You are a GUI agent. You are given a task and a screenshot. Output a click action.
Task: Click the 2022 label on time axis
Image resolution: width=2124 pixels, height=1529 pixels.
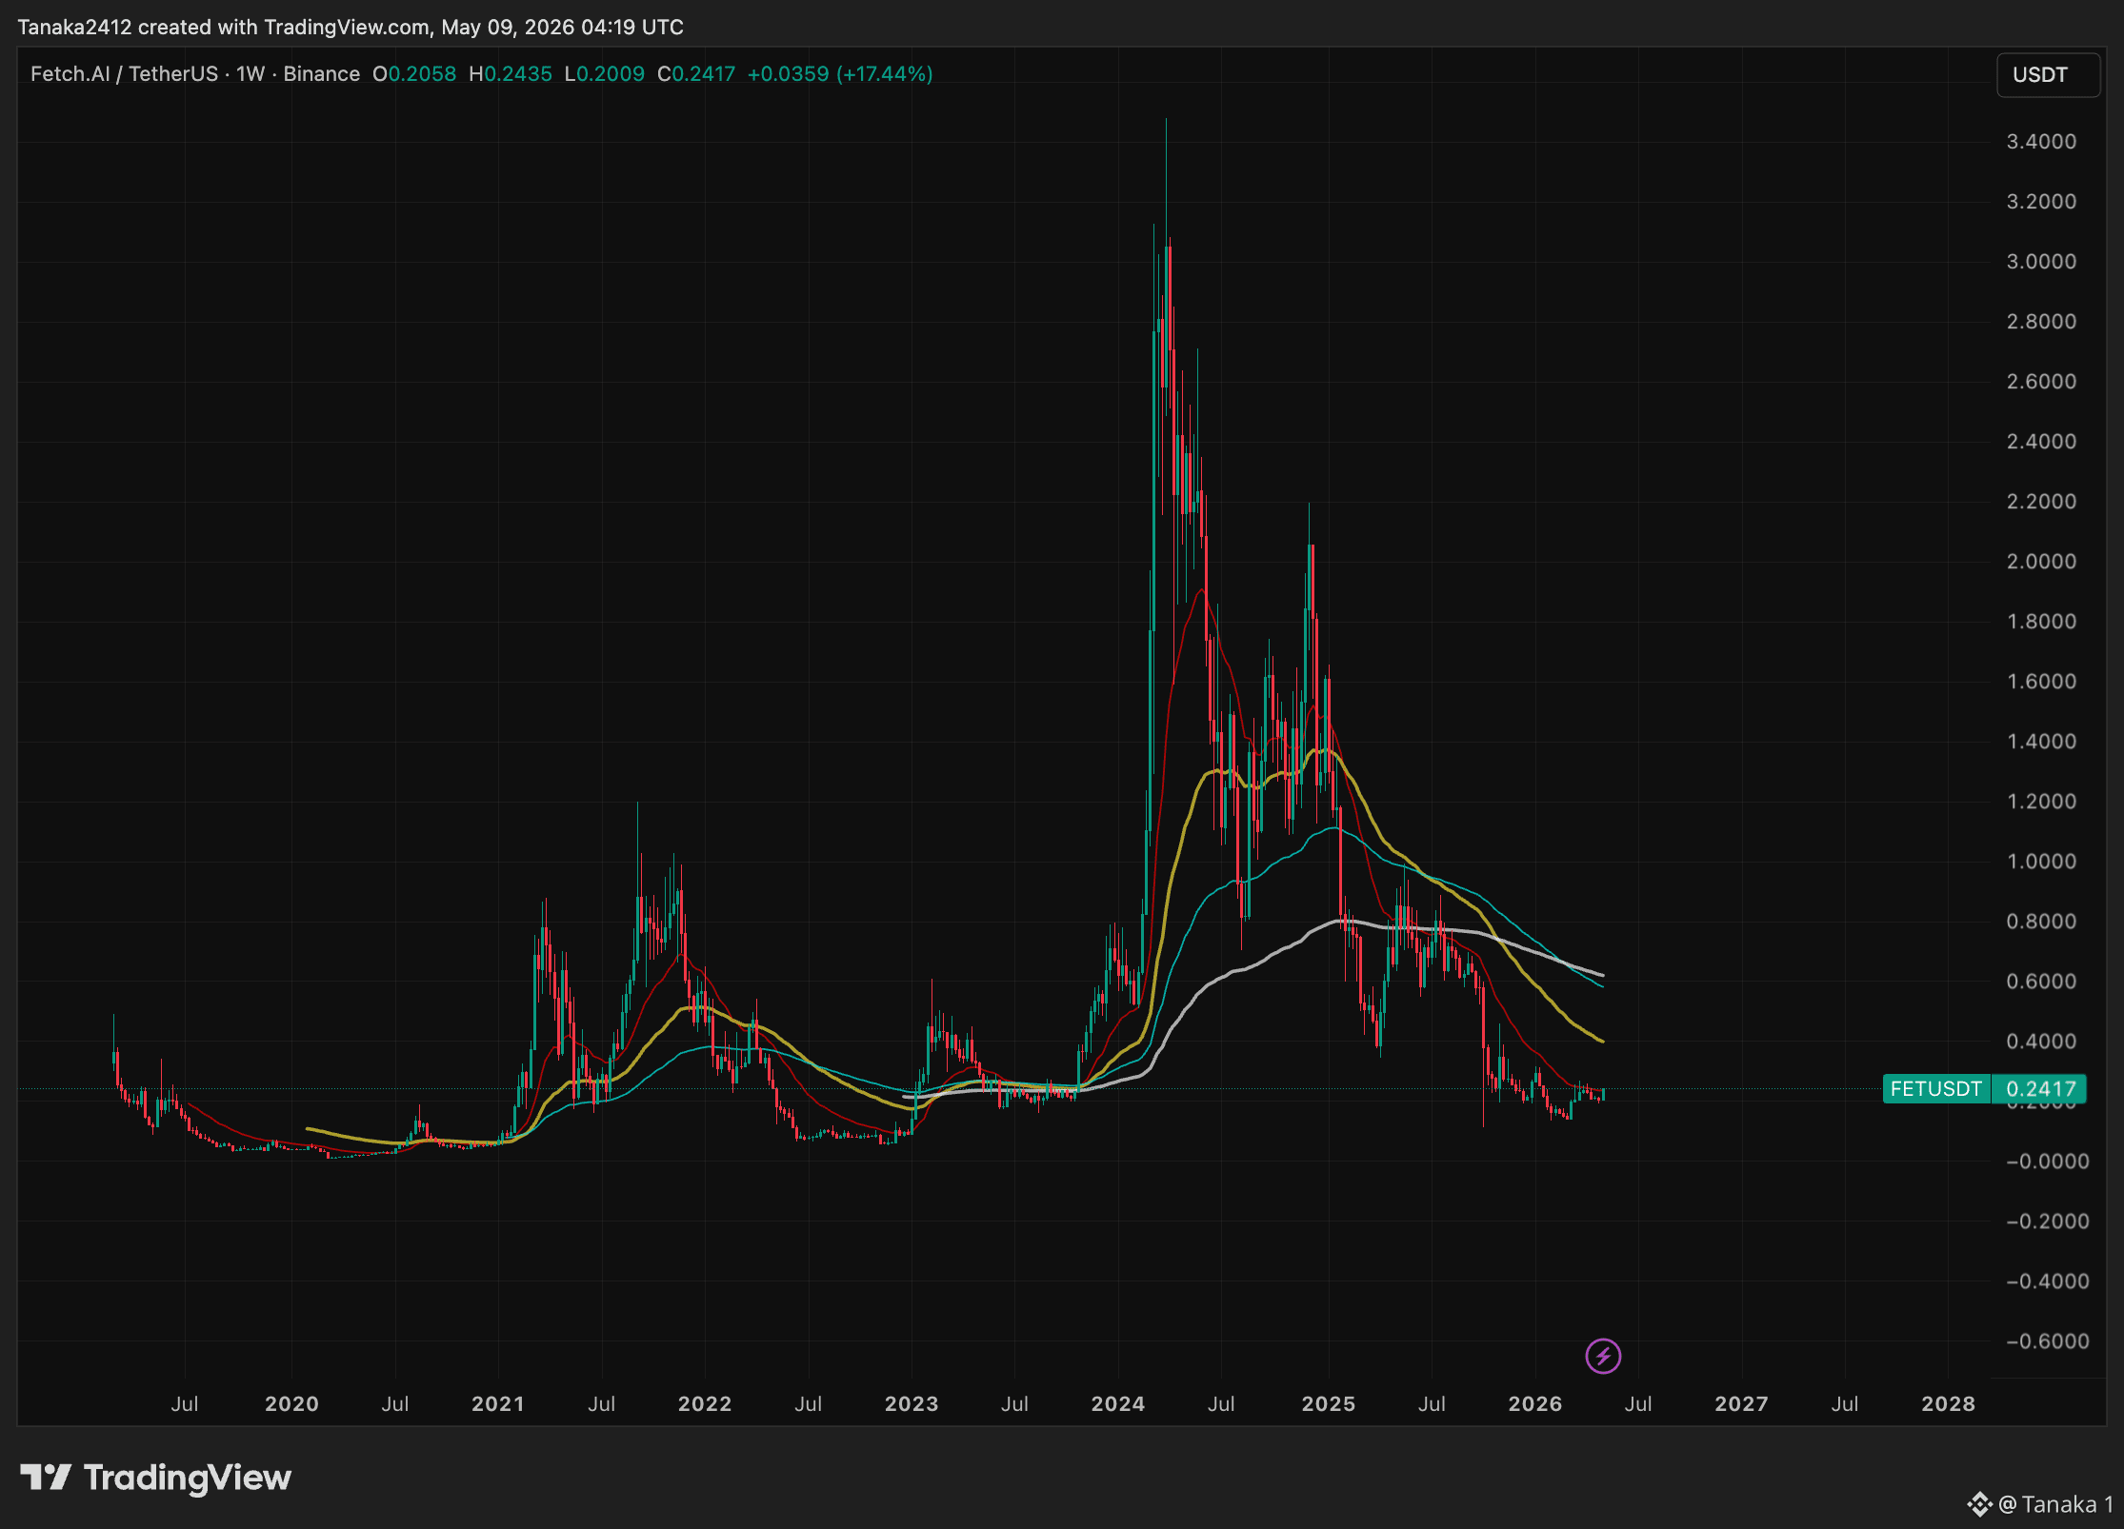tap(705, 1404)
